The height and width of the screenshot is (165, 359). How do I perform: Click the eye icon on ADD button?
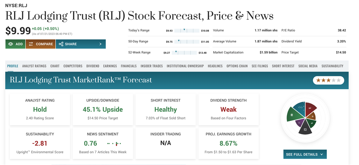click(x=10, y=44)
